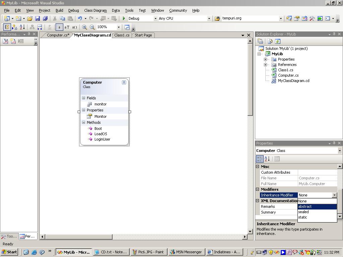Click the Copy icon in the toolbar
Viewport: 343px width, 257px height.
(x=63, y=19)
